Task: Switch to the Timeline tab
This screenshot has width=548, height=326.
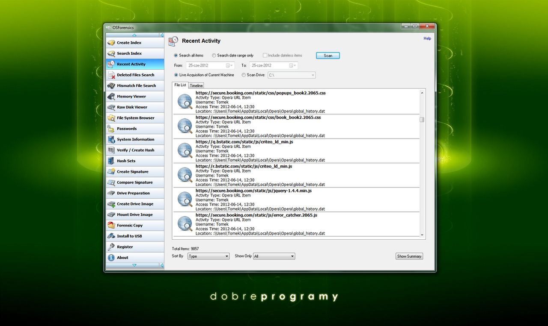Action: (x=197, y=85)
